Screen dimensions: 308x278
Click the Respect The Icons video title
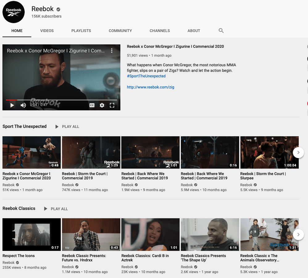tap(19, 256)
